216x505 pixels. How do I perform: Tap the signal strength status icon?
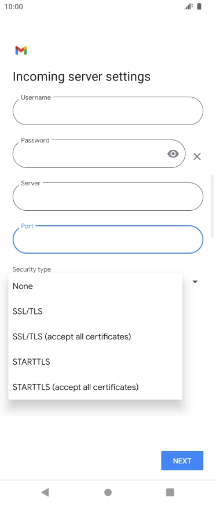(189, 6)
